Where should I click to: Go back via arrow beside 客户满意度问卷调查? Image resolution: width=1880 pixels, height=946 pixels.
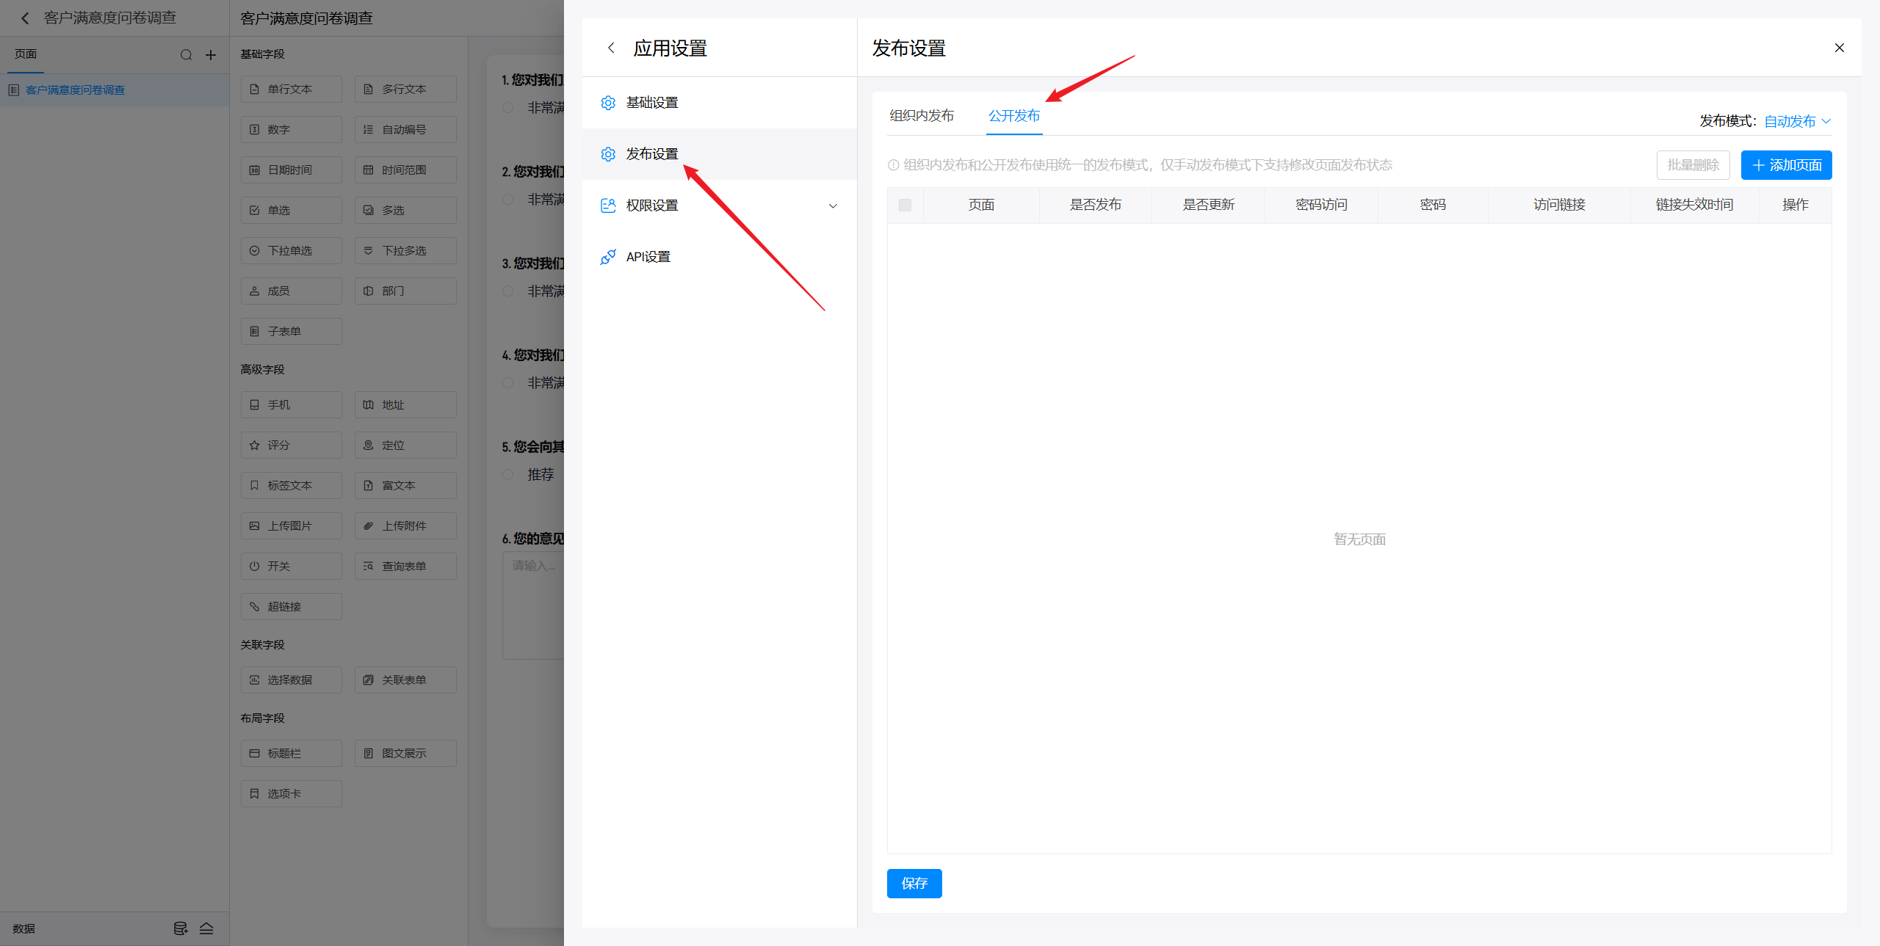pos(25,18)
